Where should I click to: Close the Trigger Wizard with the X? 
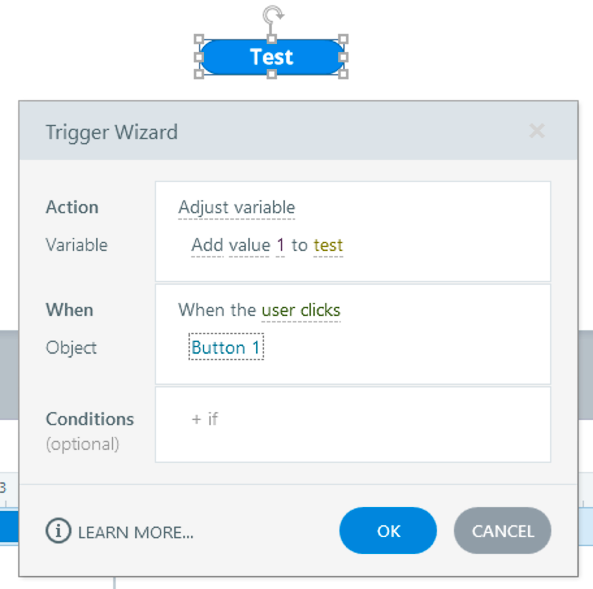click(536, 131)
